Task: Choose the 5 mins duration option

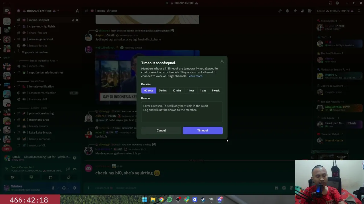Action: point(163,90)
